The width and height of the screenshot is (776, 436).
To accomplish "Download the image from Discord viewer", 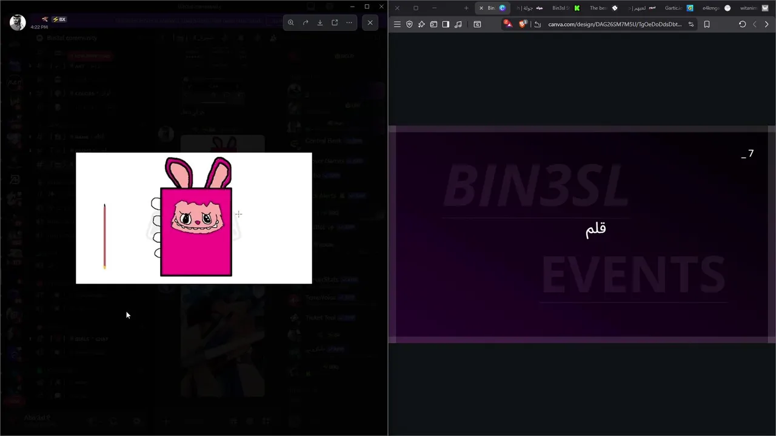I will coord(320,22).
